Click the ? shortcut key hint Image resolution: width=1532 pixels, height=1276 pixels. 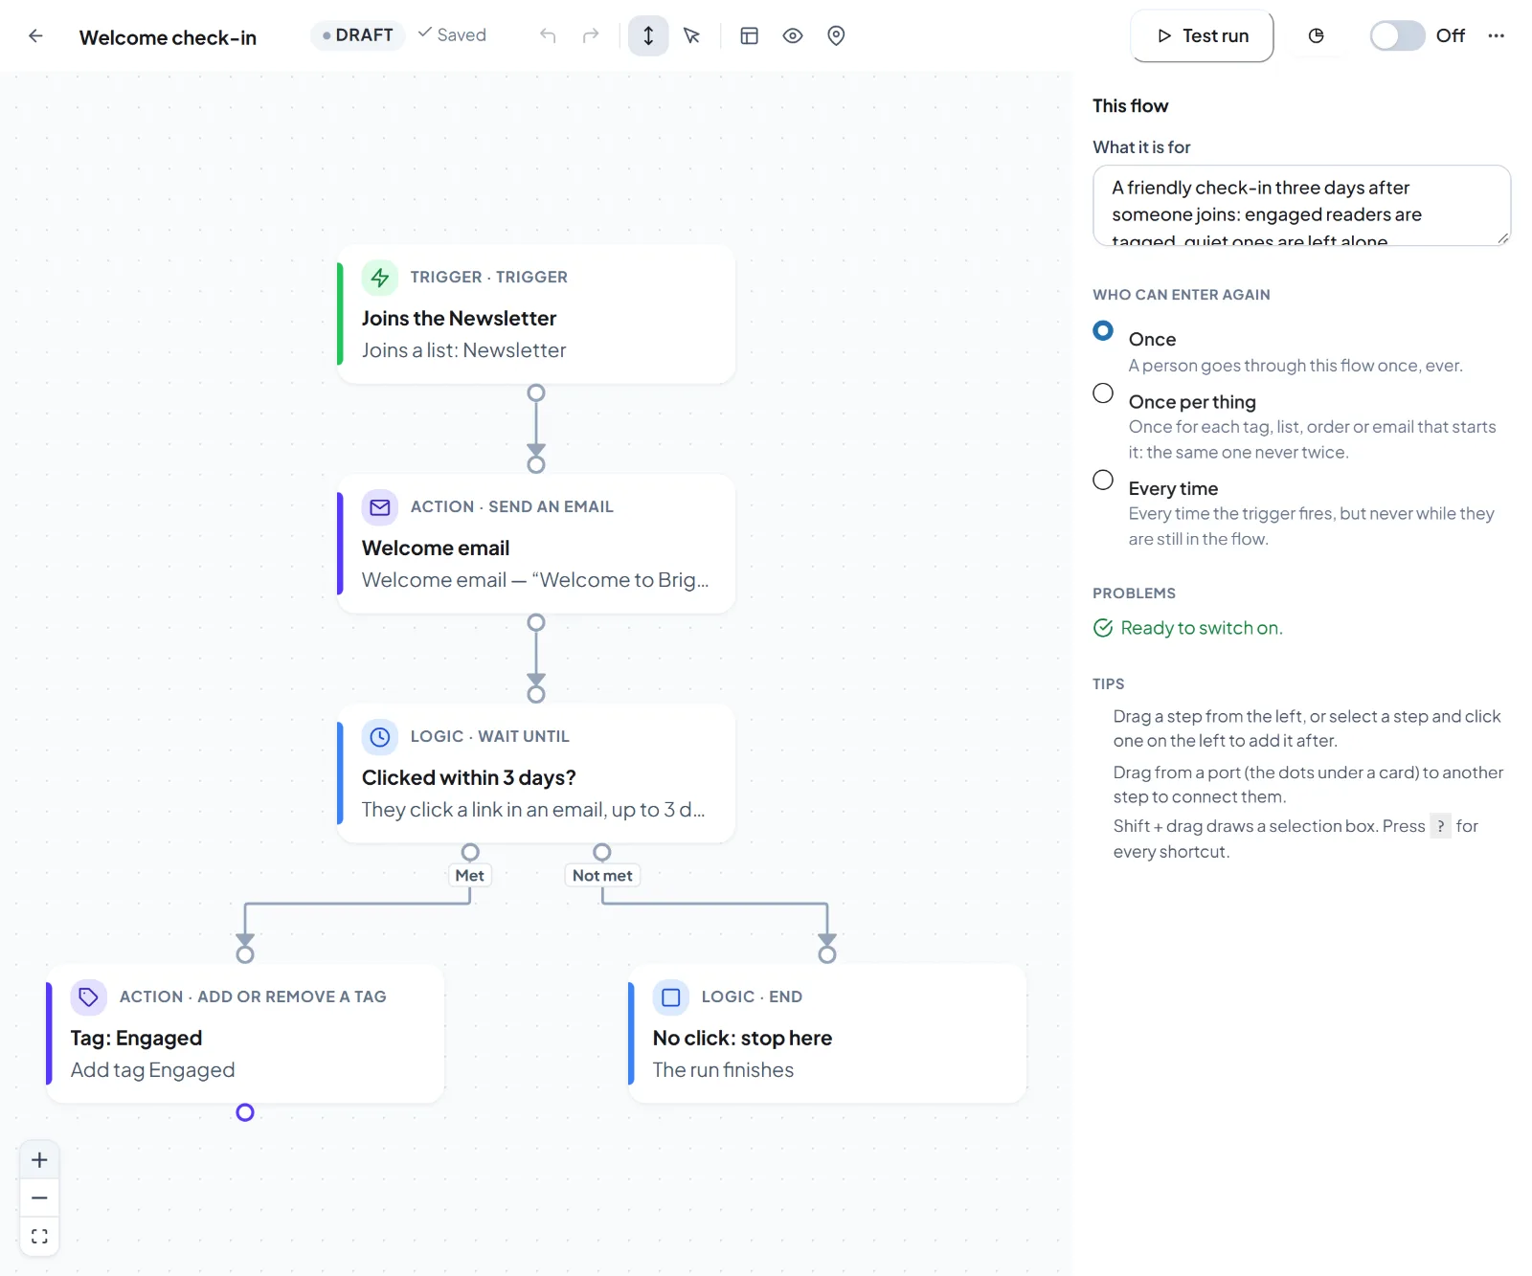pyautogui.click(x=1440, y=826)
